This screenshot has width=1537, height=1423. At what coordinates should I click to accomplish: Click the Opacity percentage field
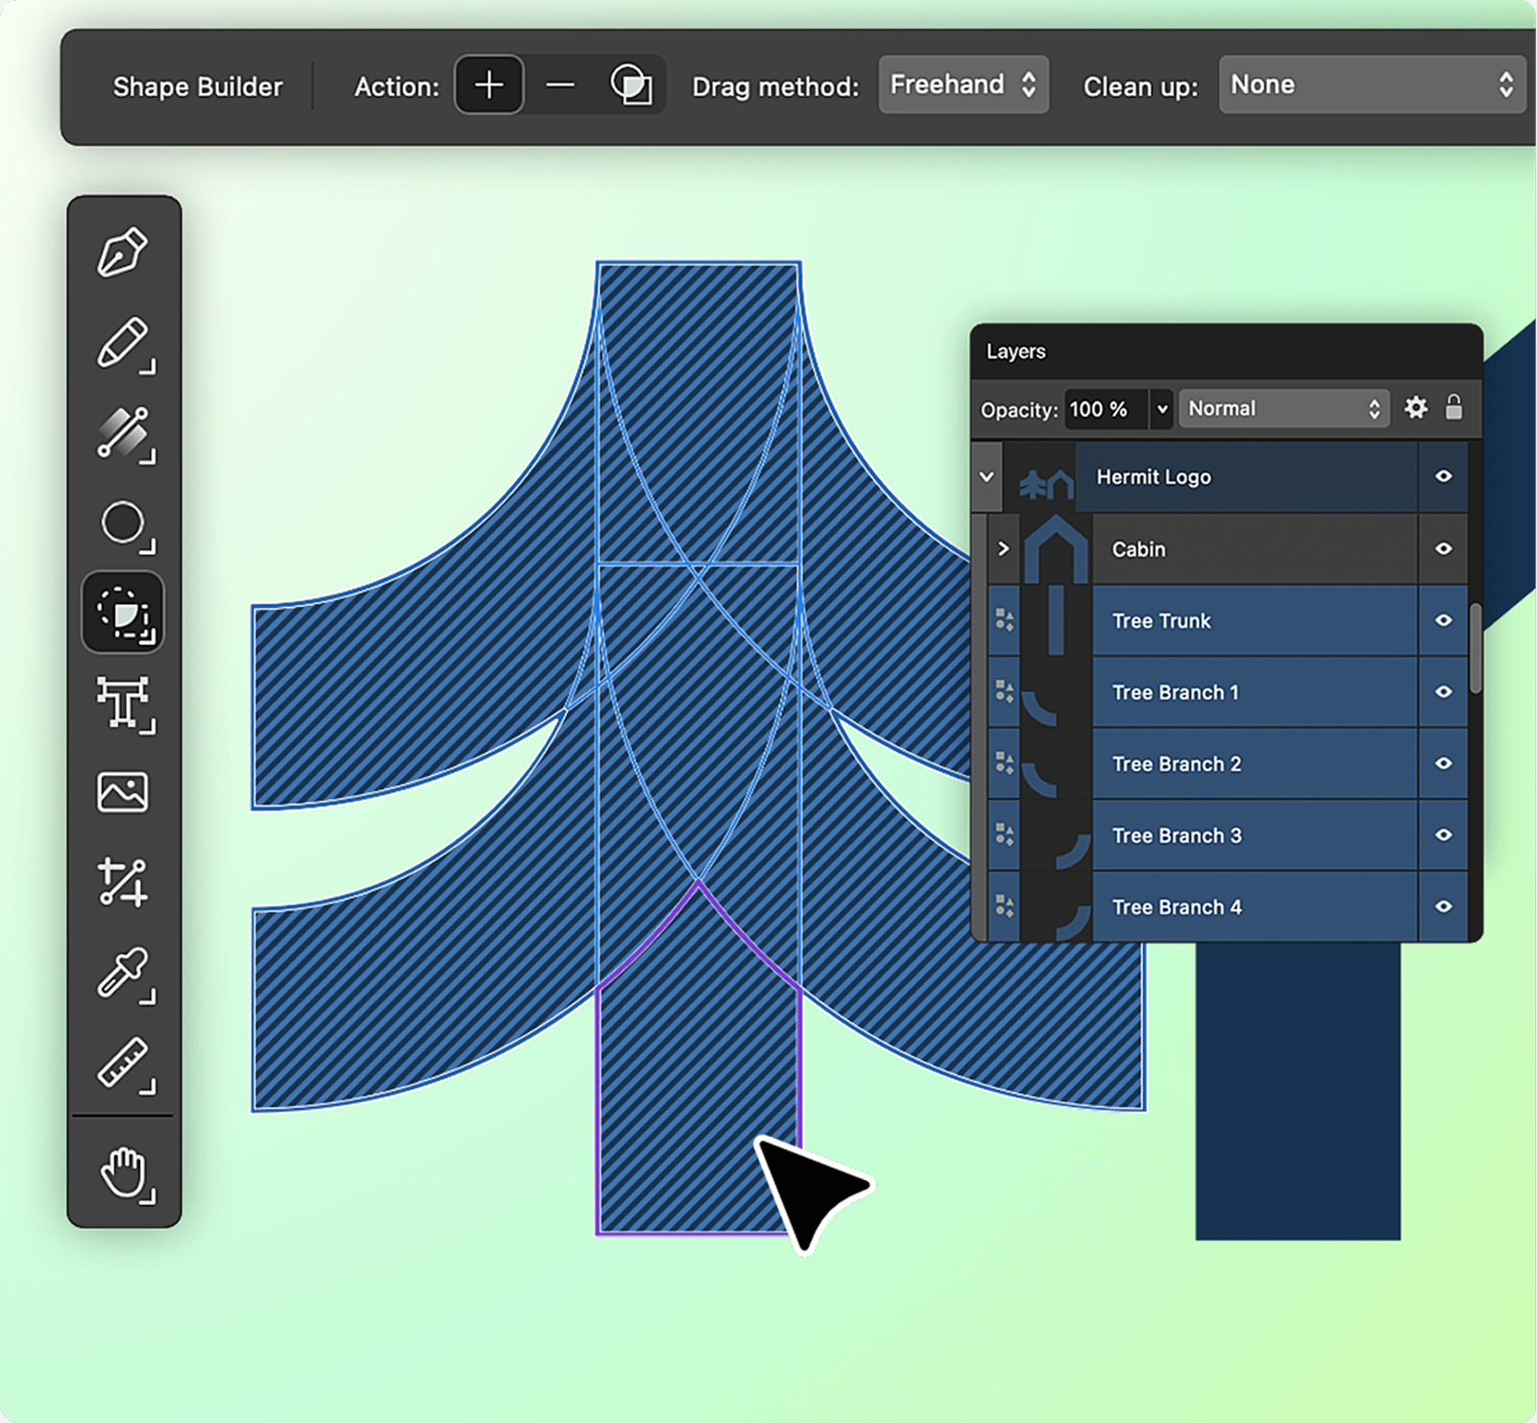[1105, 409]
